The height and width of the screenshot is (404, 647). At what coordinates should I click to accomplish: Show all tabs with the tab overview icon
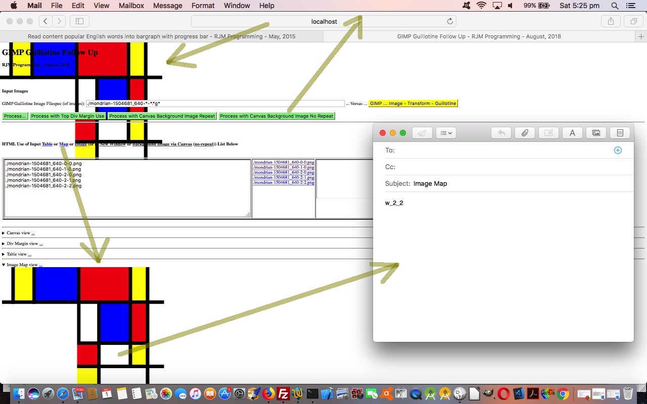(633, 21)
